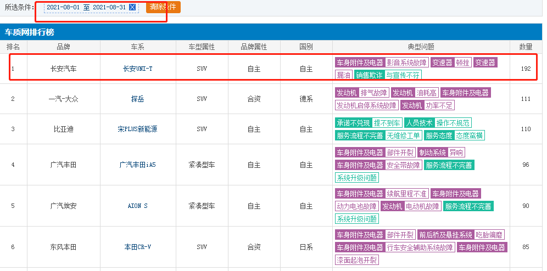Open the 长安UNI-T car series link
Viewport: 547px width, 271px height.
point(138,69)
